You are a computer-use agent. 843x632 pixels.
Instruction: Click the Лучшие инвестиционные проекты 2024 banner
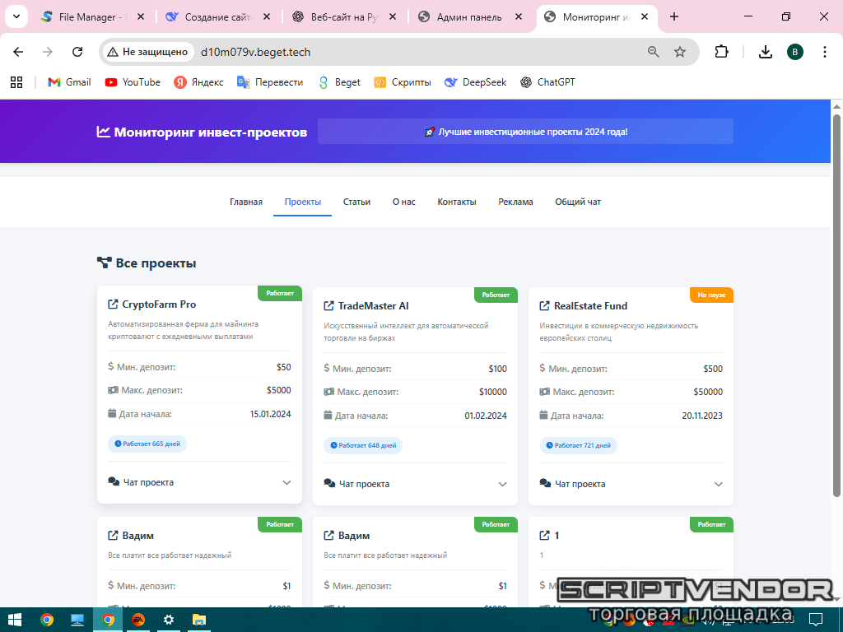(x=525, y=132)
